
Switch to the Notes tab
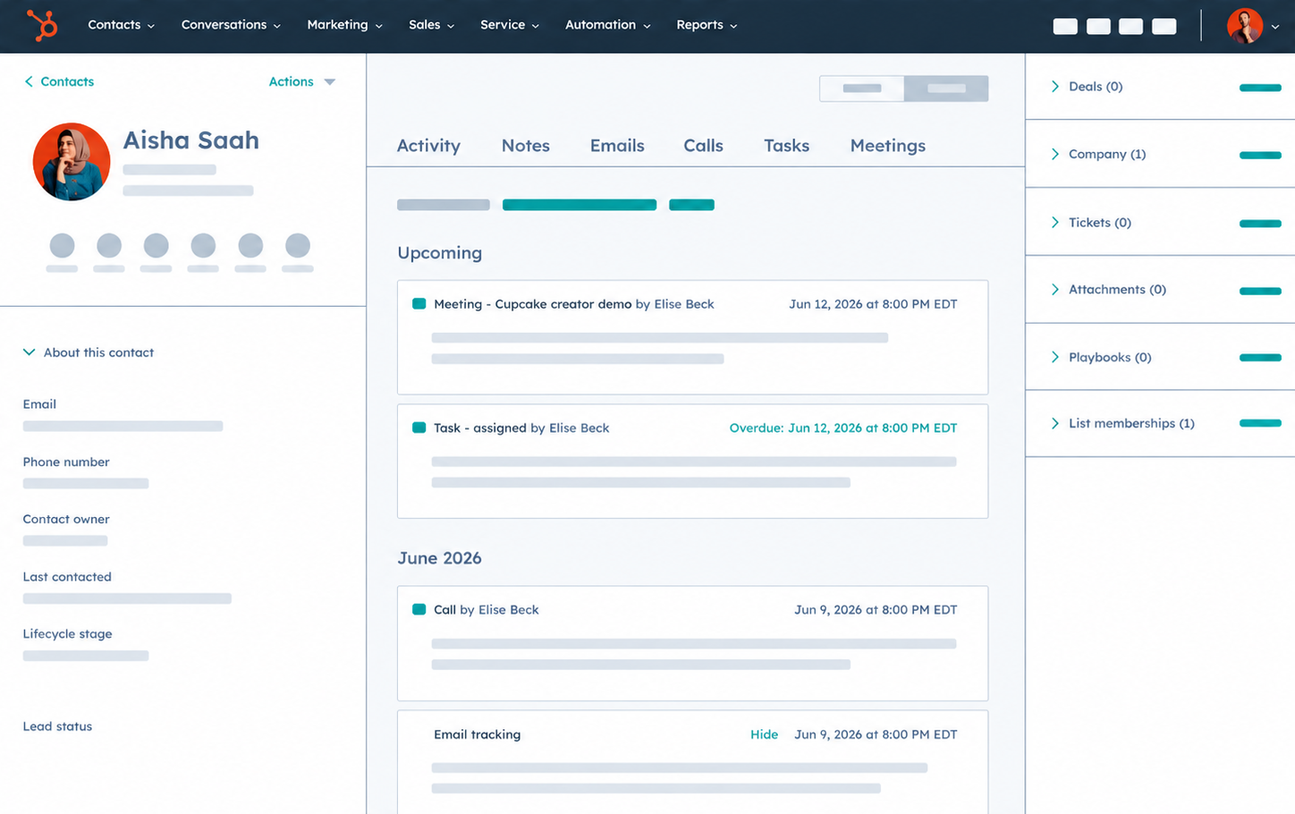pos(526,146)
